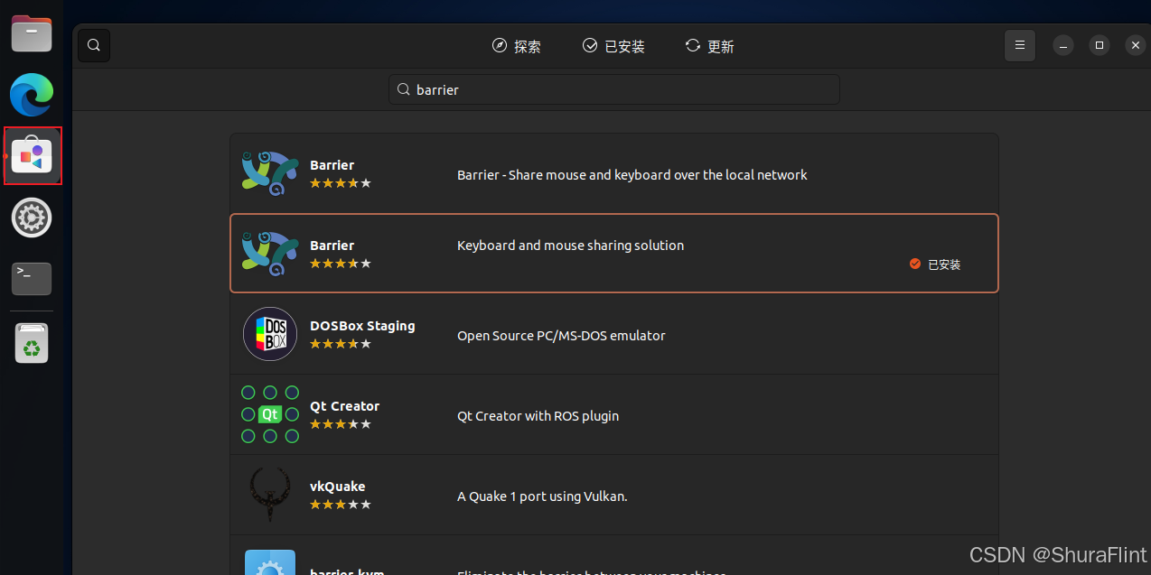Click the Qt Creator app icon
Image resolution: width=1151 pixels, height=575 pixels.
pos(268,414)
